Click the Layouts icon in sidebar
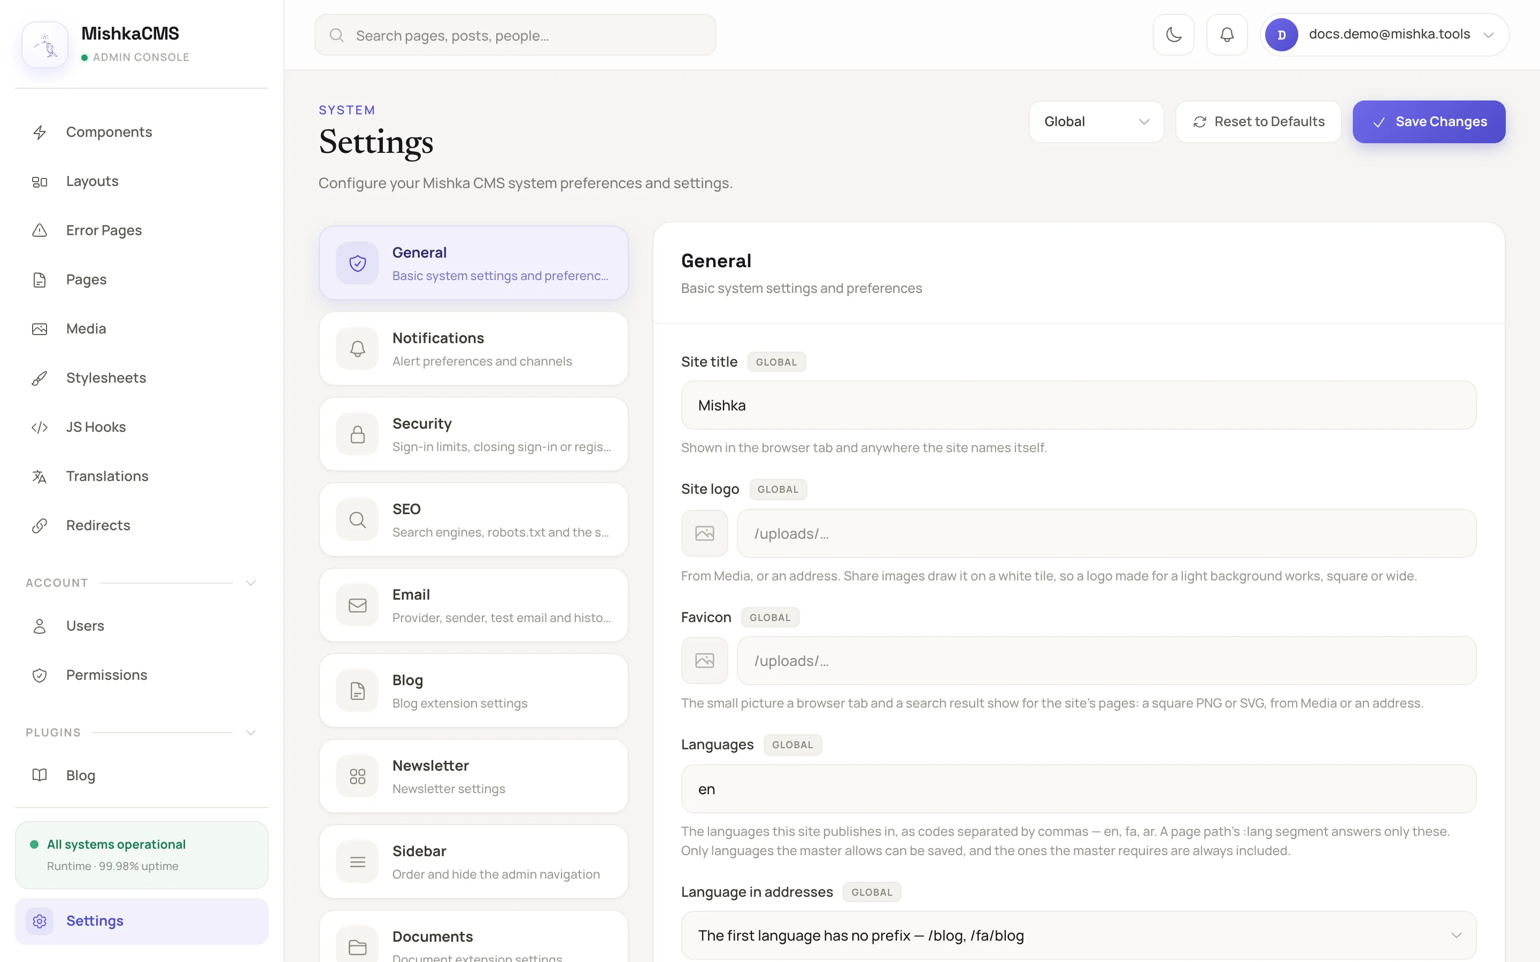 [40, 182]
